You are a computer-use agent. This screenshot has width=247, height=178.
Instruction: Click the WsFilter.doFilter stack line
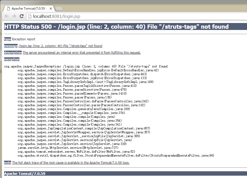(x=76, y=152)
